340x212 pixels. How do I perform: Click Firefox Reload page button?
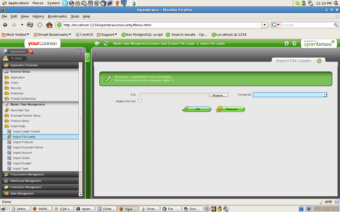pos(30,25)
